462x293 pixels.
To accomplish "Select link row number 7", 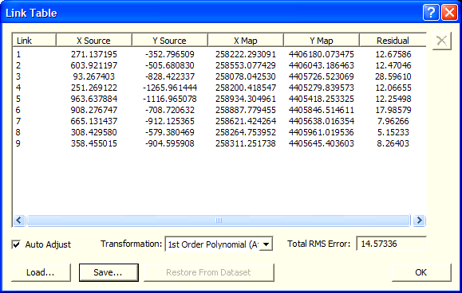I will pyautogui.click(x=219, y=121).
